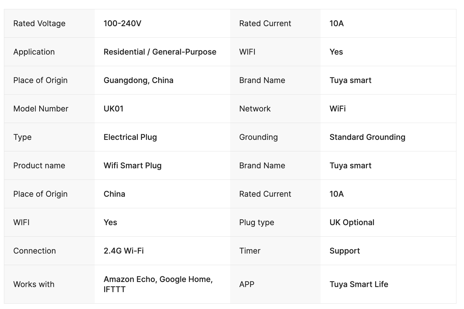The height and width of the screenshot is (309, 464).
Task: Select the UK01 model value
Action: point(113,109)
